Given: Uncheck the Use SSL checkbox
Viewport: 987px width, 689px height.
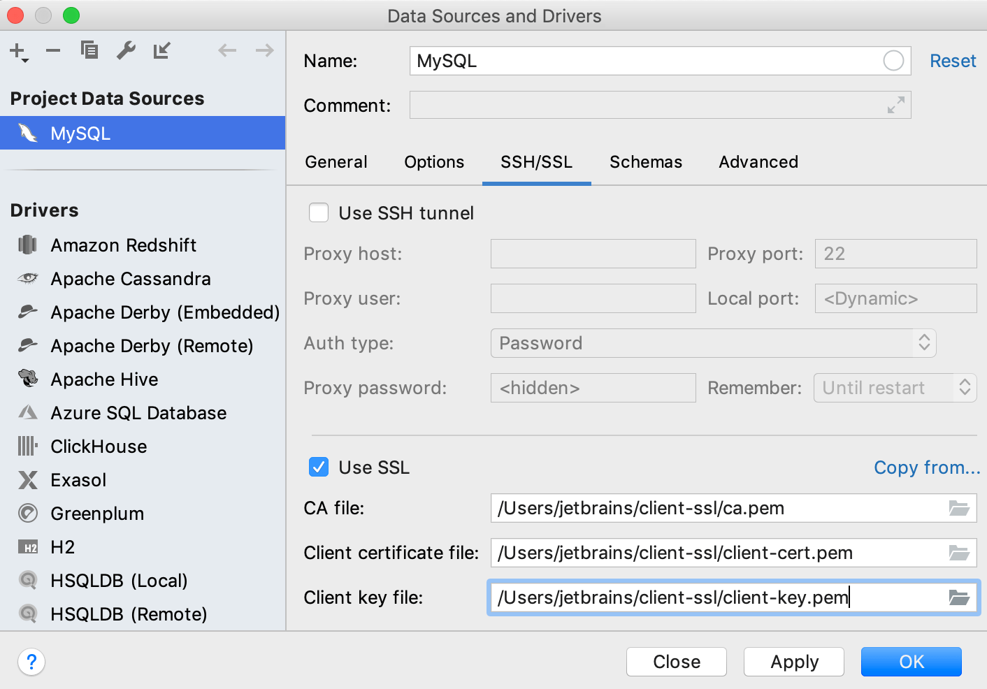Looking at the screenshot, I should click(x=319, y=467).
